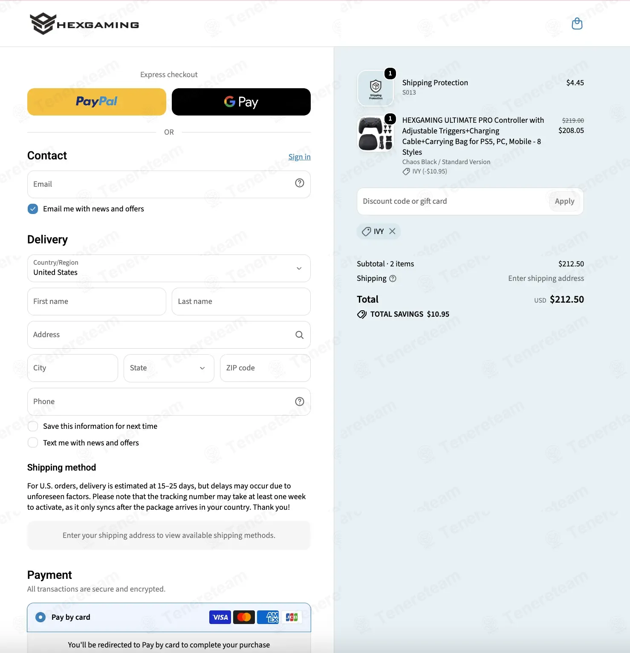Select the Pay by card radio button
This screenshot has height=653, width=630.
pyautogui.click(x=40, y=617)
